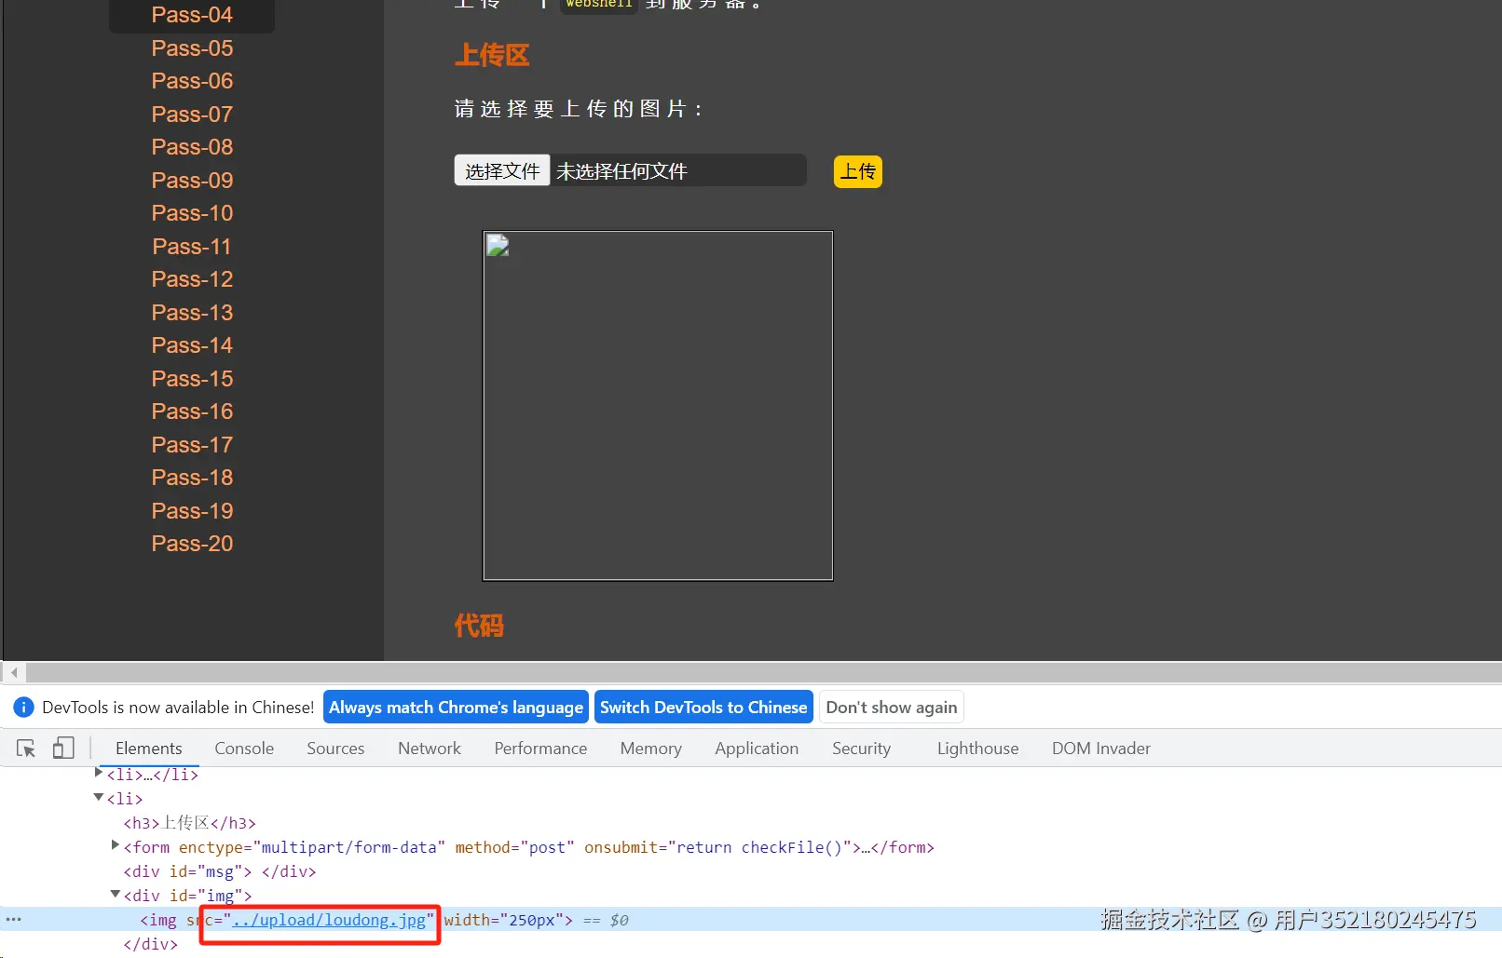Open the Performance tab
The height and width of the screenshot is (958, 1502).
pyautogui.click(x=540, y=749)
